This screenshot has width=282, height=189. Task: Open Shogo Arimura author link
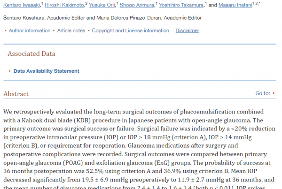(137, 5)
